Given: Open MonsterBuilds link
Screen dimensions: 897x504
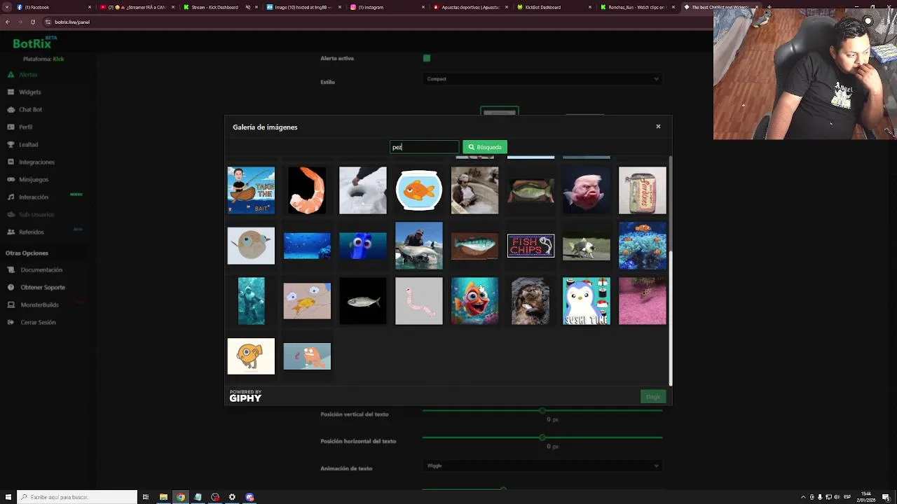Looking at the screenshot, I should point(39,304).
